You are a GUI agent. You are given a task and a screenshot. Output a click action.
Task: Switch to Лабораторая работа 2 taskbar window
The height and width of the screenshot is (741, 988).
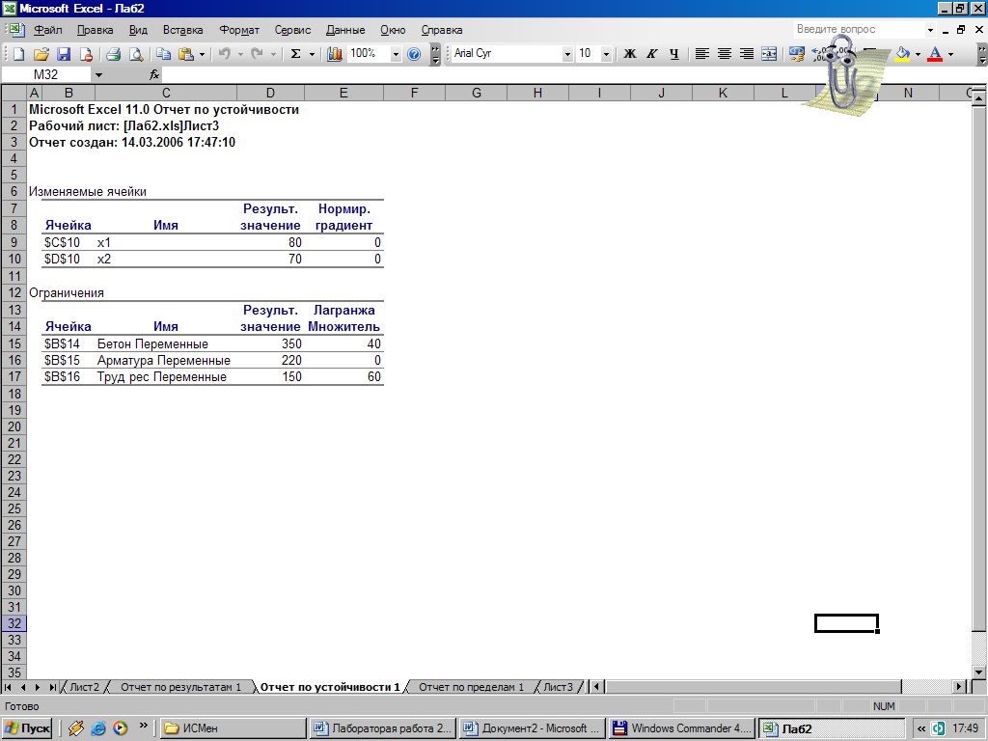383,728
